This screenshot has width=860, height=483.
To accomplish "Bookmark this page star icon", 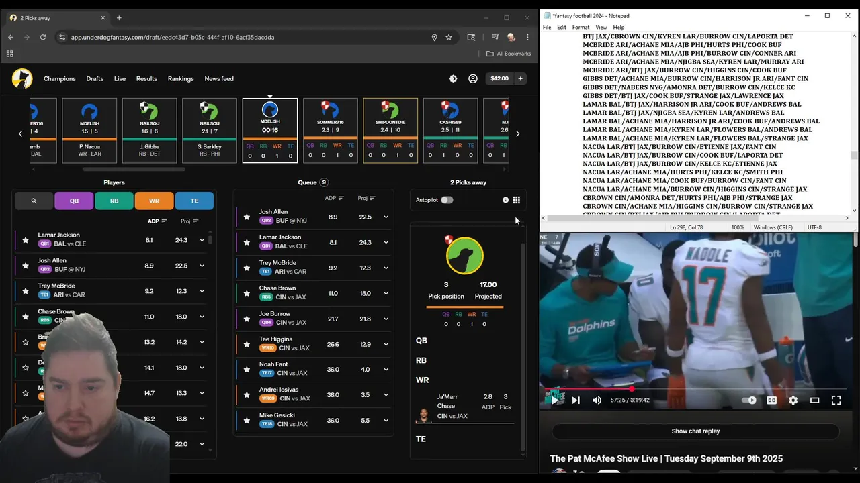I will [449, 38].
